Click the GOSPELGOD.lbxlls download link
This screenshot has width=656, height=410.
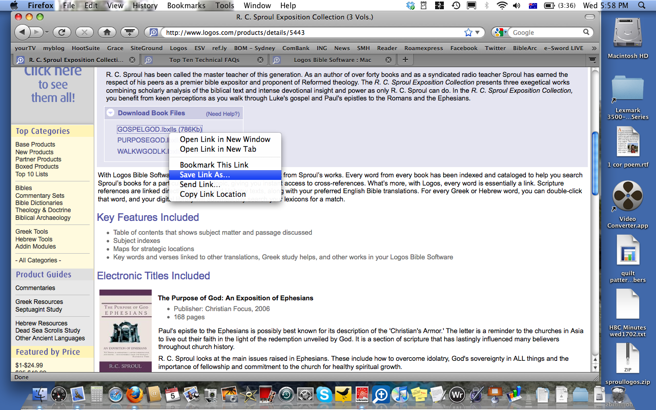[159, 129]
